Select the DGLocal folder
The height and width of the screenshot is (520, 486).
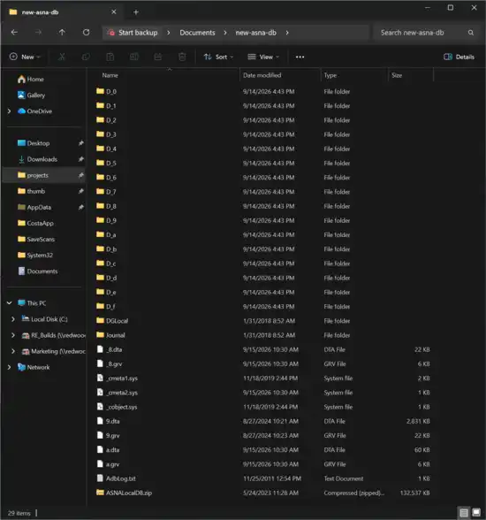tap(112, 321)
